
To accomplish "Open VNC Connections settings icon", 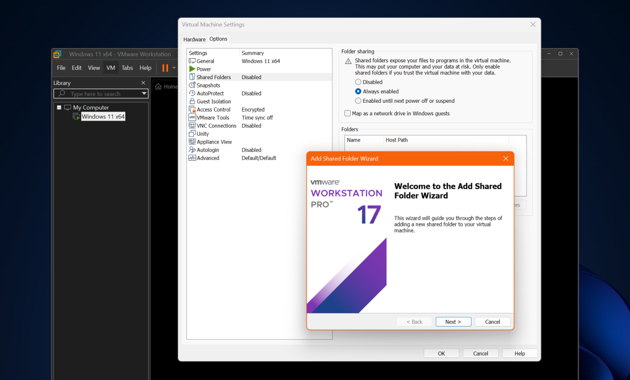I will point(192,125).
